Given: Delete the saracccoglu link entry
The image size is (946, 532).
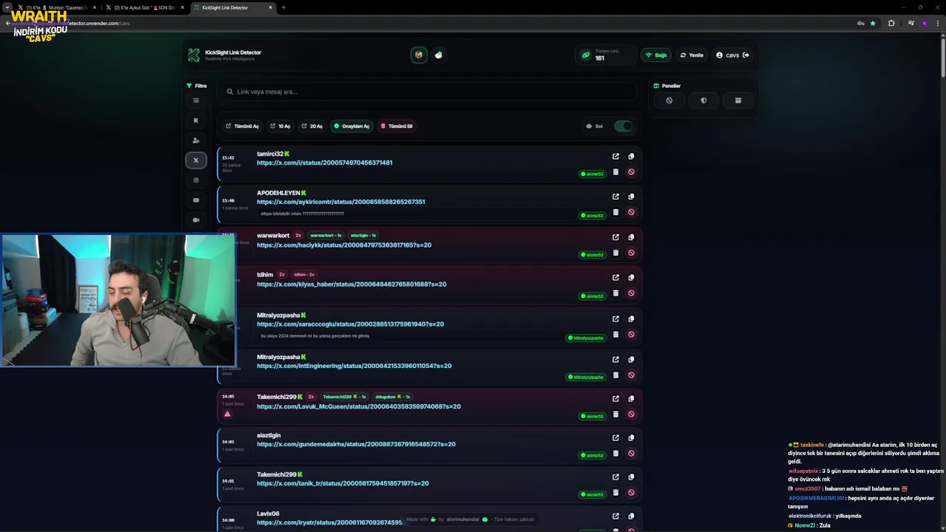Looking at the screenshot, I should pos(616,335).
